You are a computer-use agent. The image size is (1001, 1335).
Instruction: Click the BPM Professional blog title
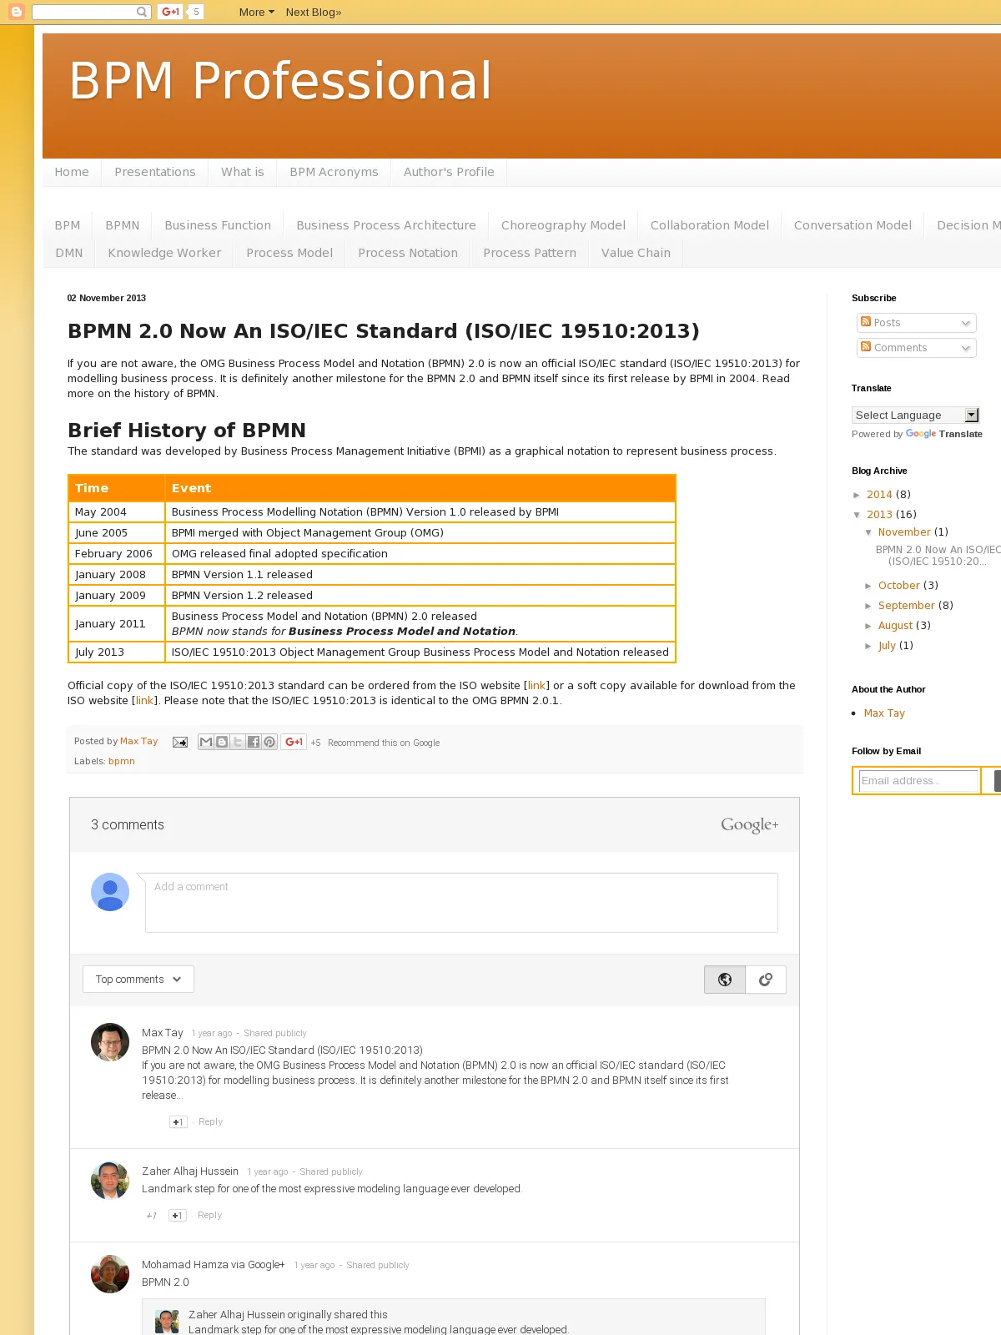click(280, 81)
